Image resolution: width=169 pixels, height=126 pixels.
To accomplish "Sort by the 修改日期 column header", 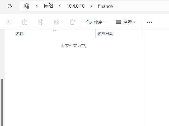I will [119, 34].
